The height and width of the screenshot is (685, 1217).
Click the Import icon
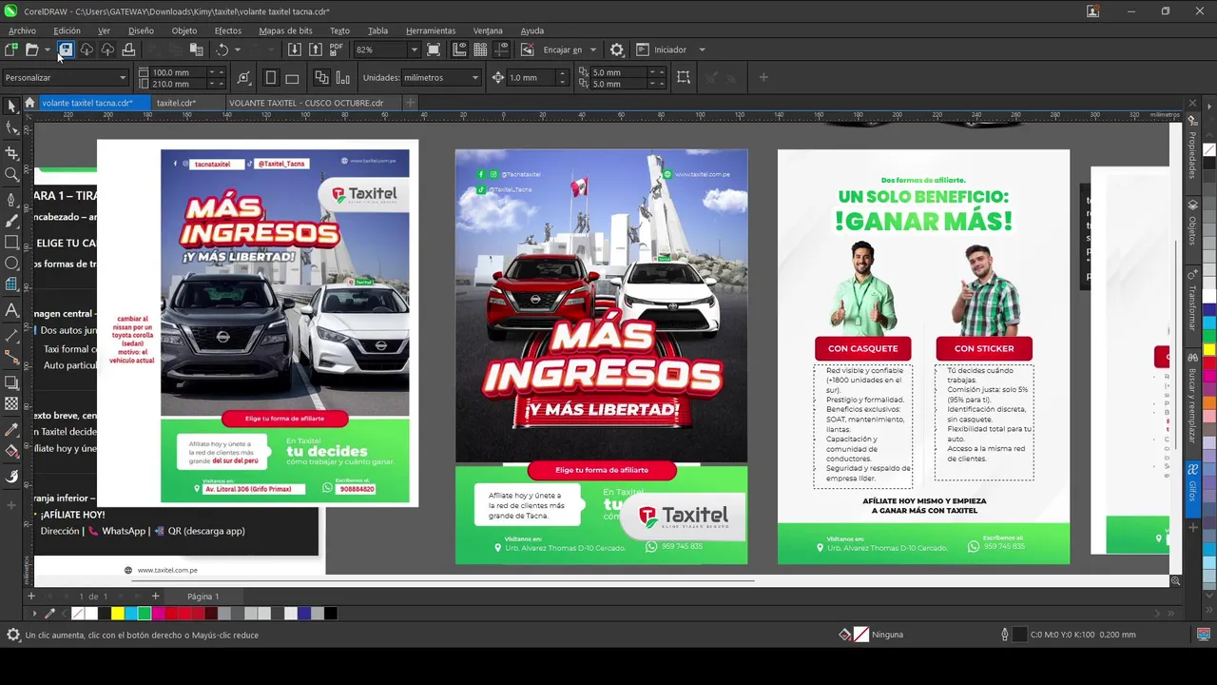(295, 49)
